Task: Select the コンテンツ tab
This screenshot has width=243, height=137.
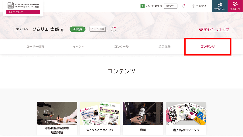Action: coord(207,47)
